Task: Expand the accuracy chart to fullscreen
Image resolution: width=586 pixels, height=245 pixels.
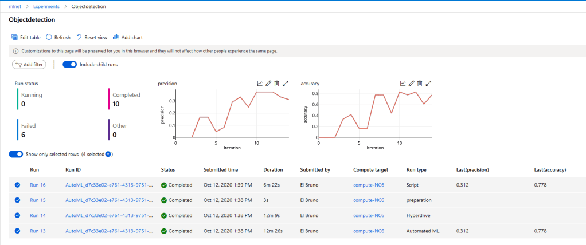Action: point(428,84)
